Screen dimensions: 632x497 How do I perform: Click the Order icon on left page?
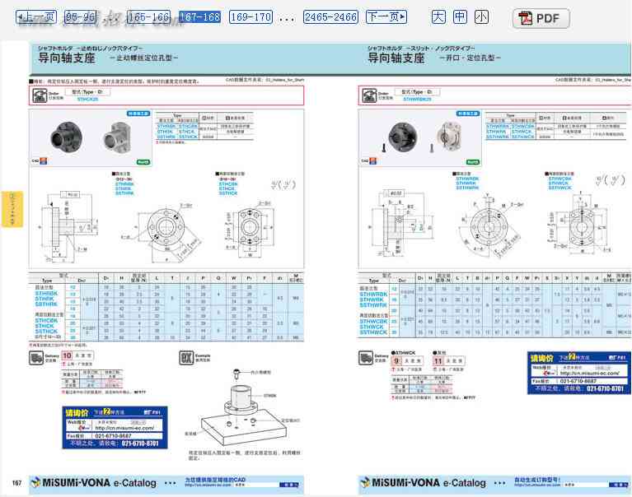coord(40,95)
